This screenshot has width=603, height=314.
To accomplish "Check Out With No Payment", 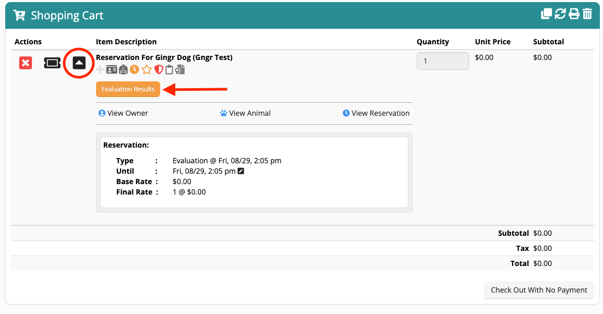I will (539, 290).
